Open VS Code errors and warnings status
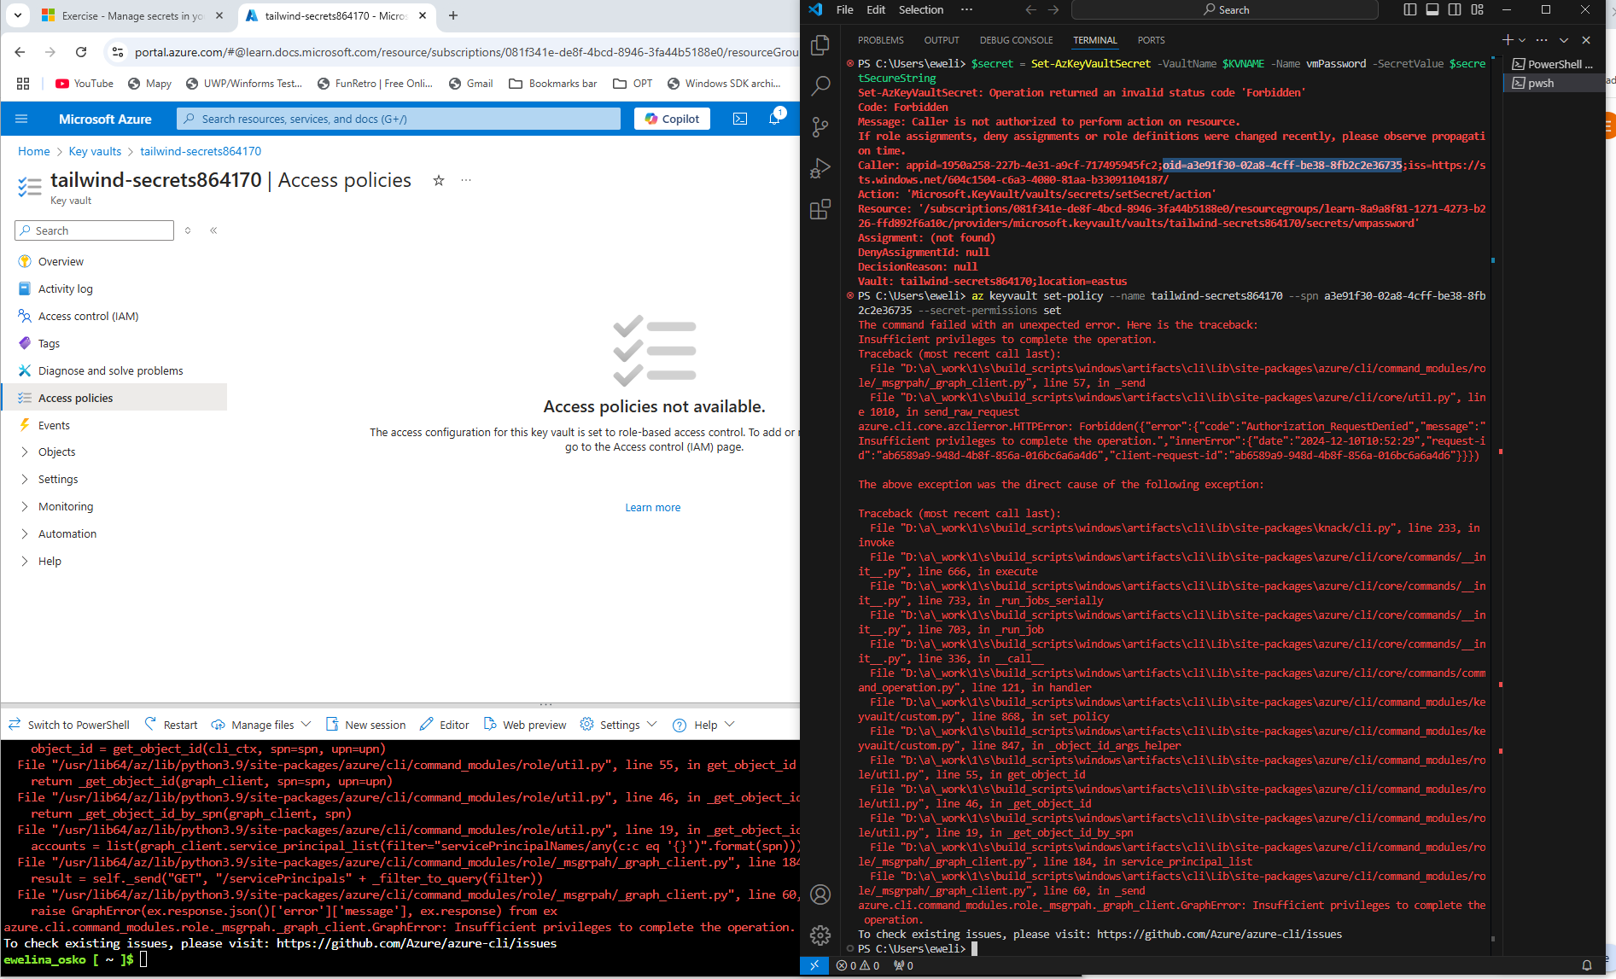 [858, 965]
